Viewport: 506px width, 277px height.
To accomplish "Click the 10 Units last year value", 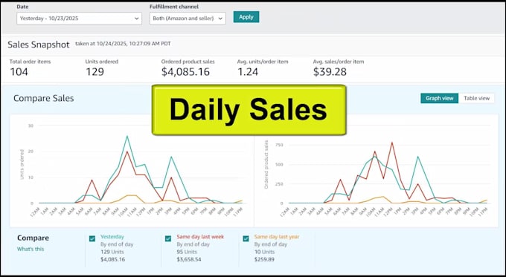I will click(x=264, y=252).
